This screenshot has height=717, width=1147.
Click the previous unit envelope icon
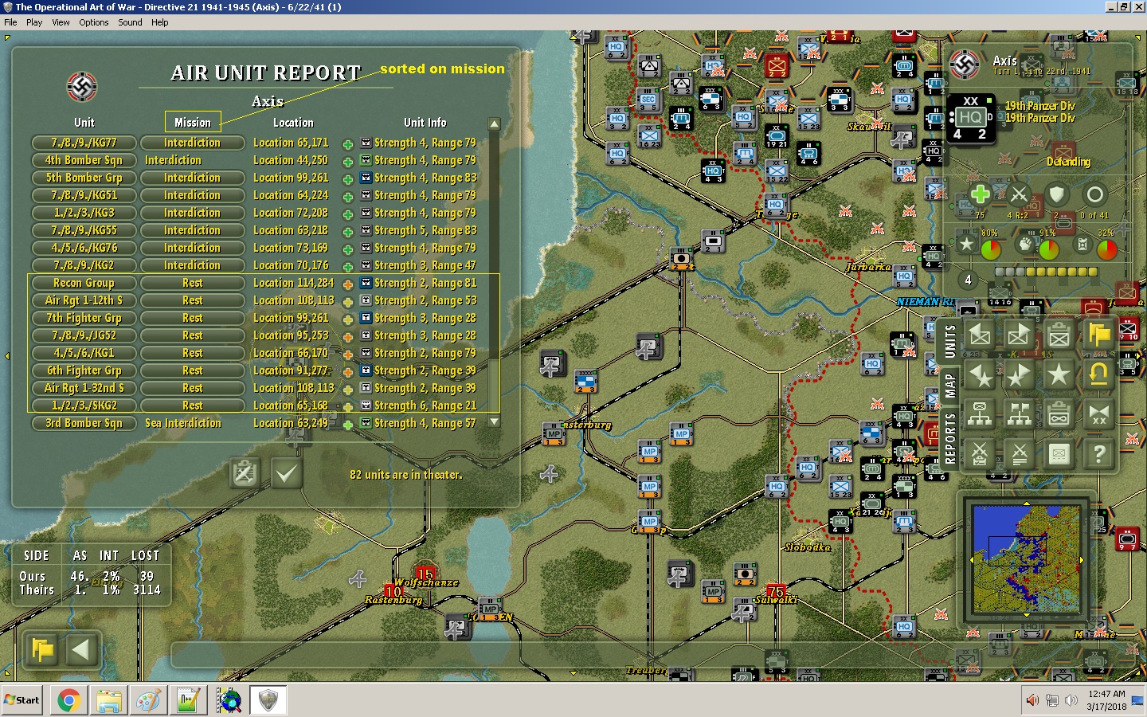[x=980, y=335]
